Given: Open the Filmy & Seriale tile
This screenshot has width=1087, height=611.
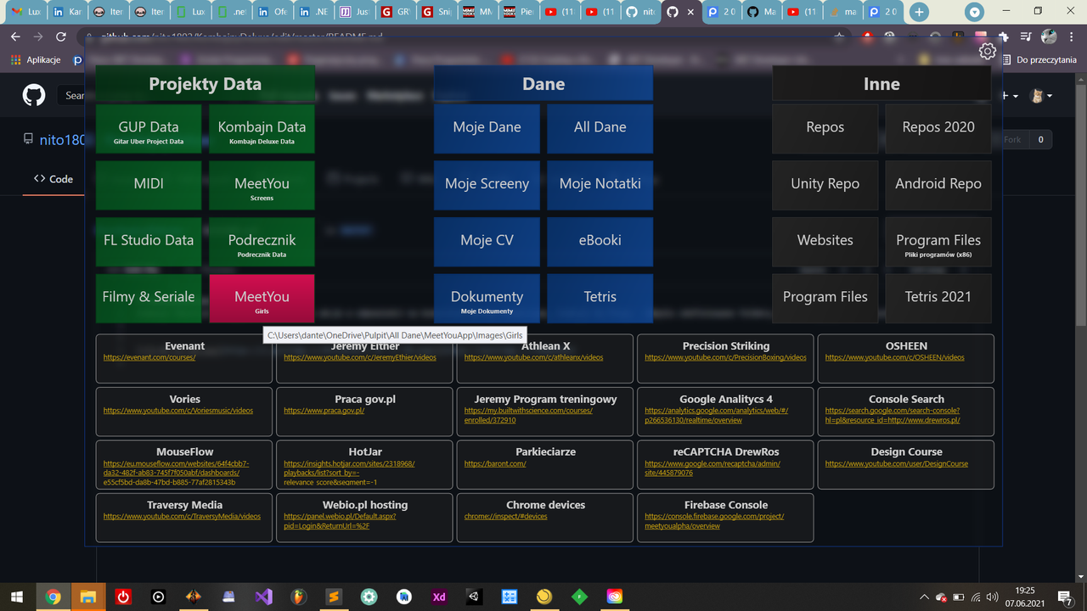Looking at the screenshot, I should (x=149, y=299).
